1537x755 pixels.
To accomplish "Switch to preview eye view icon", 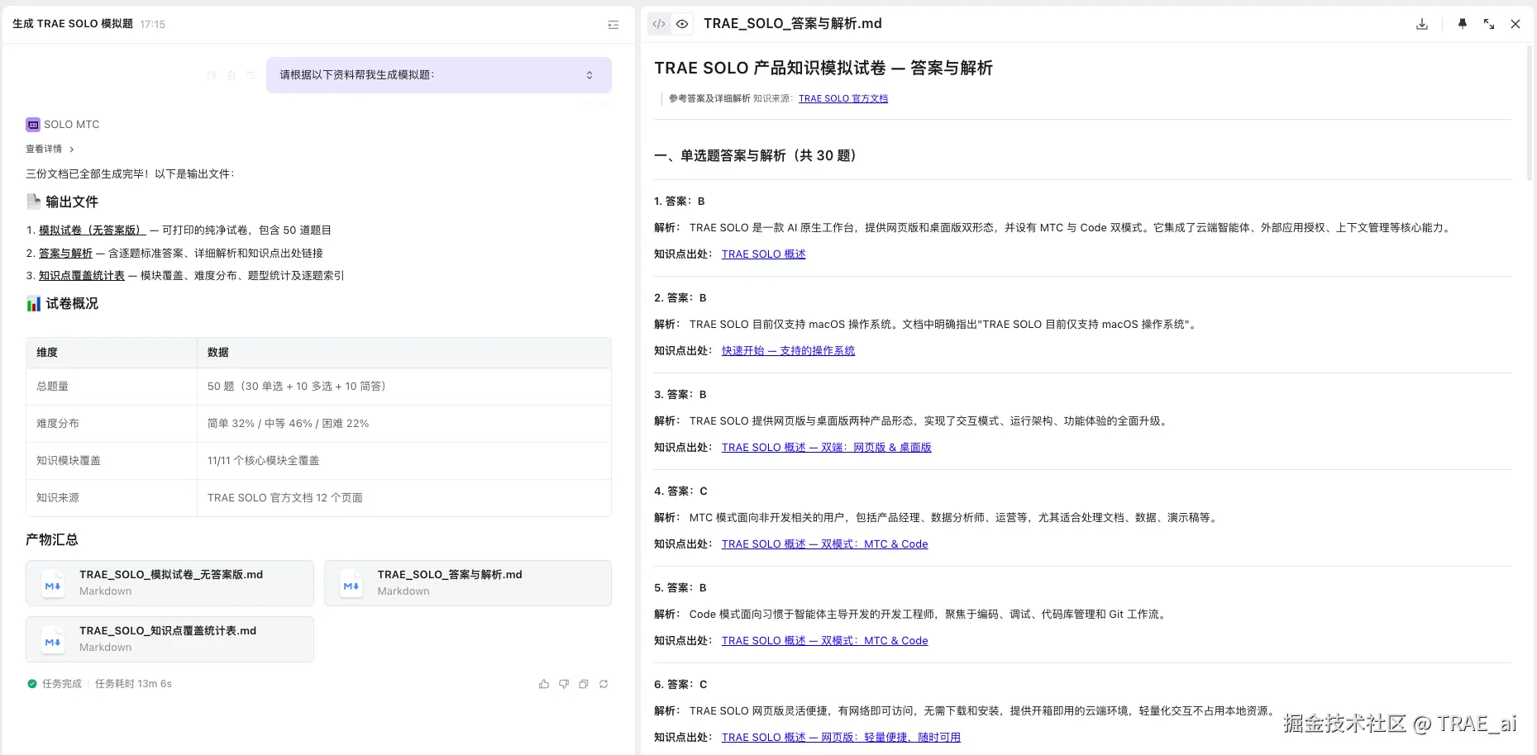I will [x=682, y=24].
